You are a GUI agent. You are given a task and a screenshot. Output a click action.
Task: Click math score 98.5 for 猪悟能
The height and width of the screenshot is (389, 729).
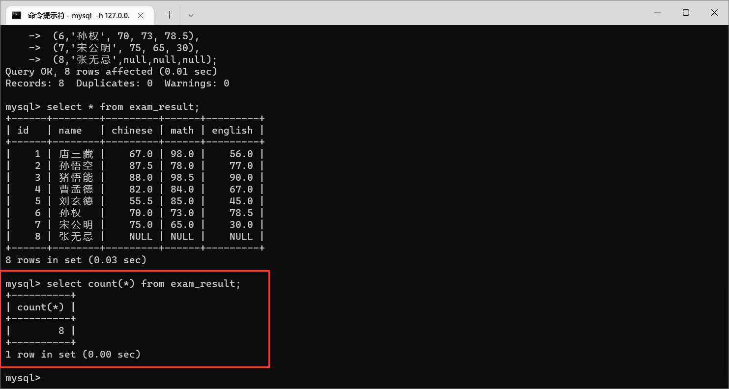(182, 177)
